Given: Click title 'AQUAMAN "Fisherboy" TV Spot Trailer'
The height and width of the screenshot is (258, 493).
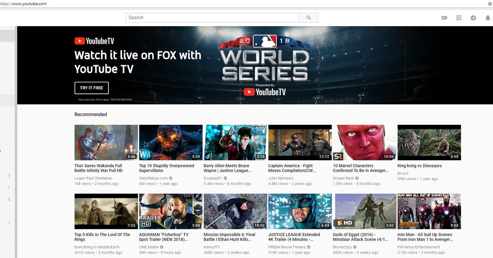Looking at the screenshot, I should point(164,237).
